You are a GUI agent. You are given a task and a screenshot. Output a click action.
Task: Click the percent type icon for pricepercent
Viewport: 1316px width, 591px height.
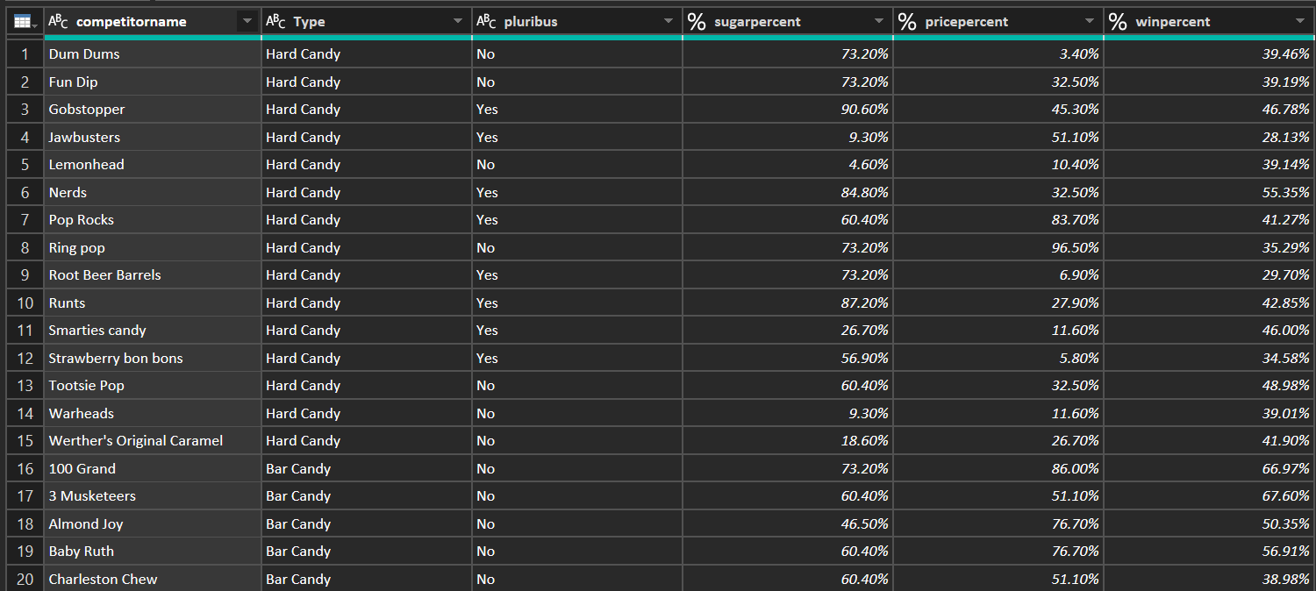[x=907, y=22]
